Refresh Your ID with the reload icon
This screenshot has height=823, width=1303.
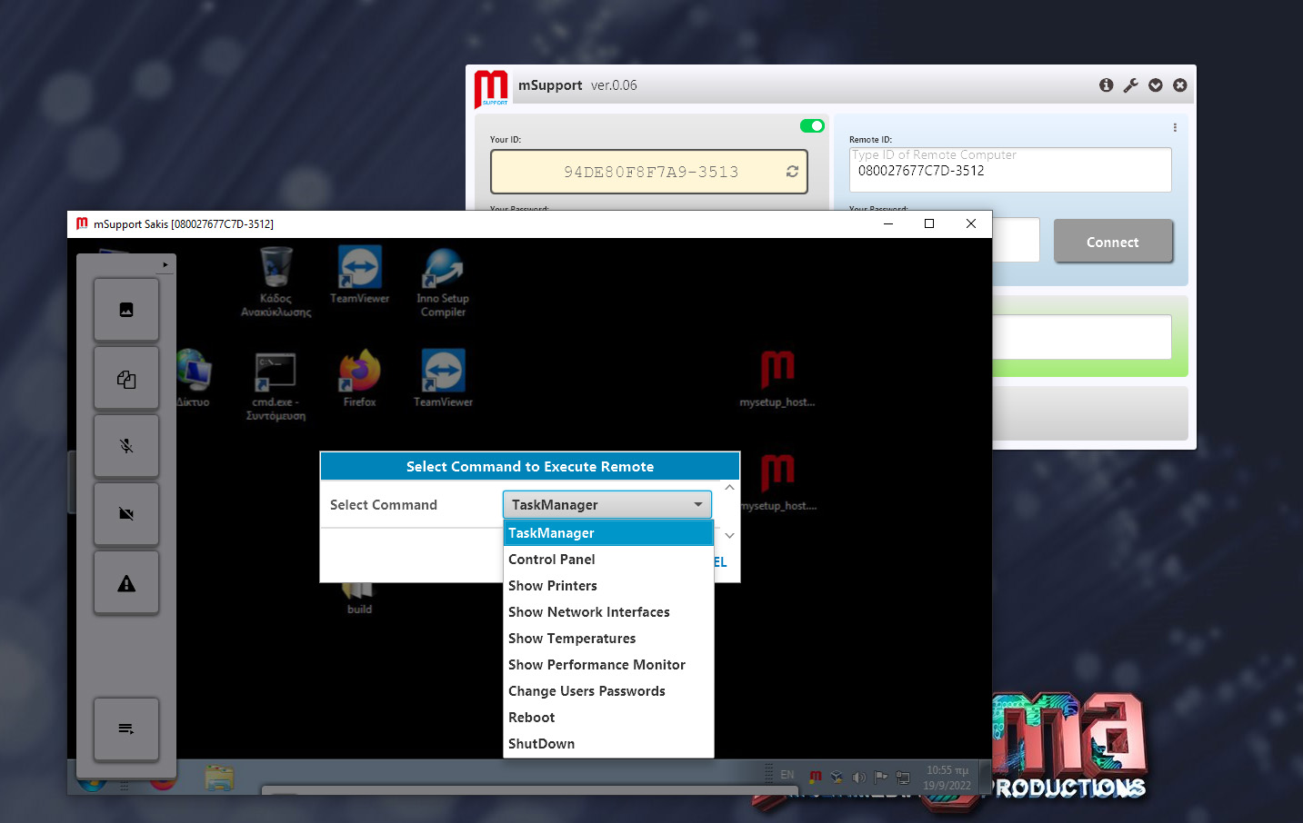[x=792, y=172]
